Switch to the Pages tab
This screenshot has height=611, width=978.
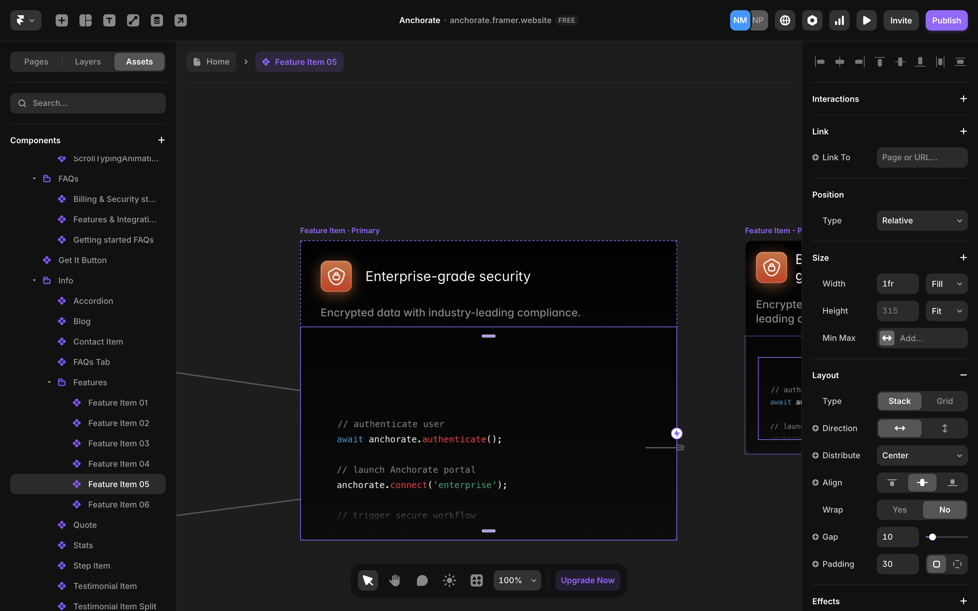pos(36,62)
